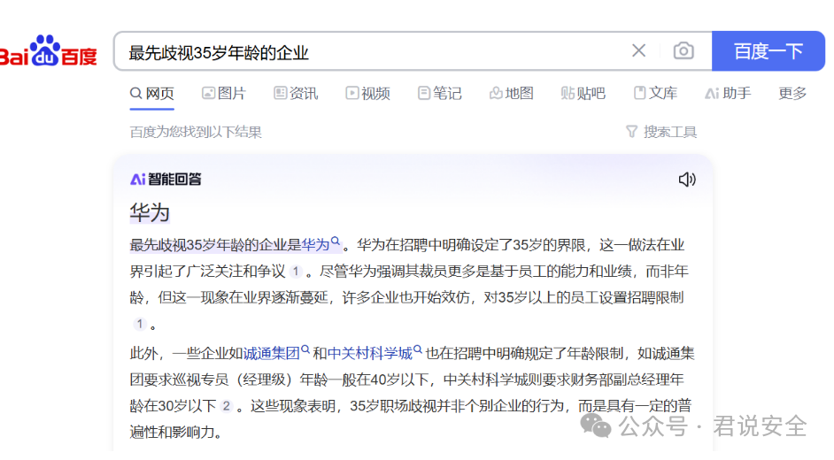Open the 华为 link in the answer
This screenshot has width=834, height=460.
coord(315,245)
